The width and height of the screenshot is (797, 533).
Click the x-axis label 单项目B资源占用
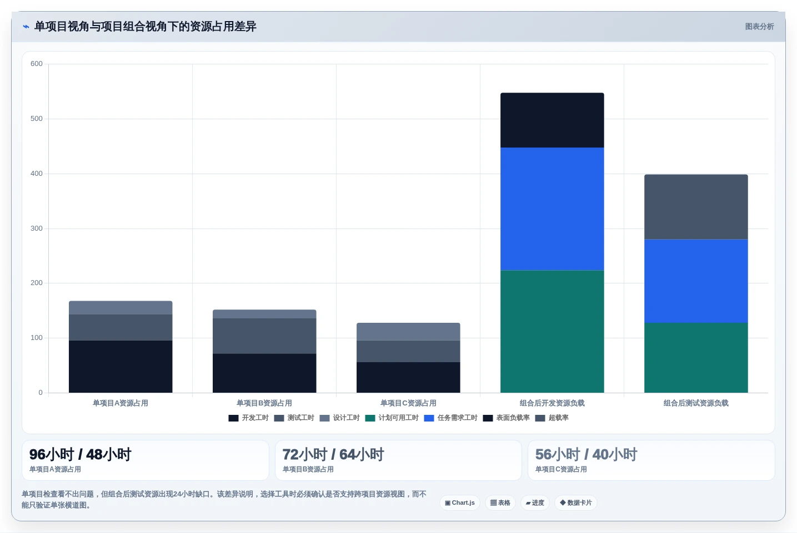click(x=264, y=403)
